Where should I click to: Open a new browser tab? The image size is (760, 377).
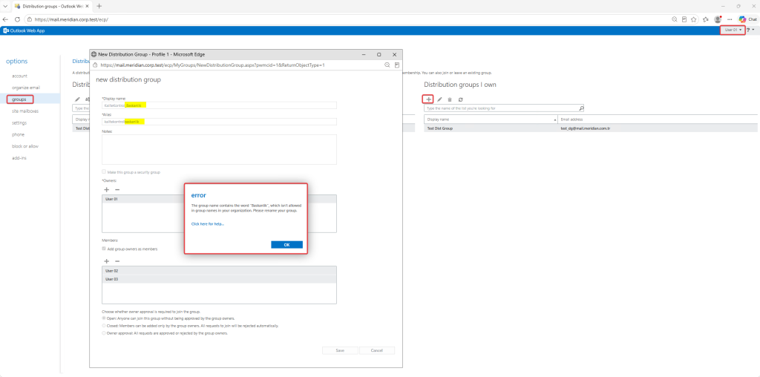(x=99, y=6)
